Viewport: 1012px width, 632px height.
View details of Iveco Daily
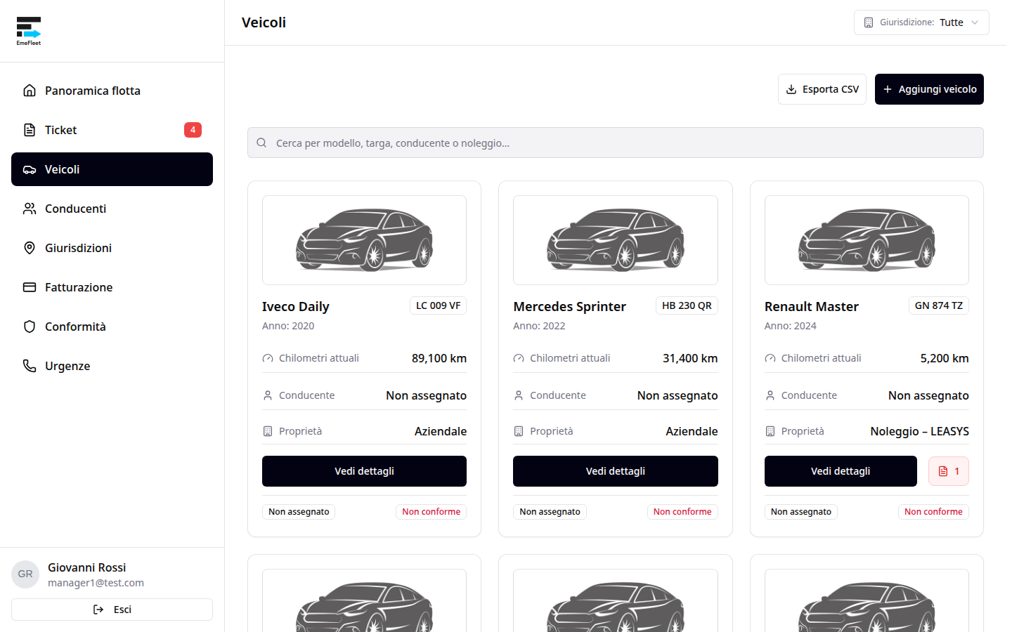364,471
